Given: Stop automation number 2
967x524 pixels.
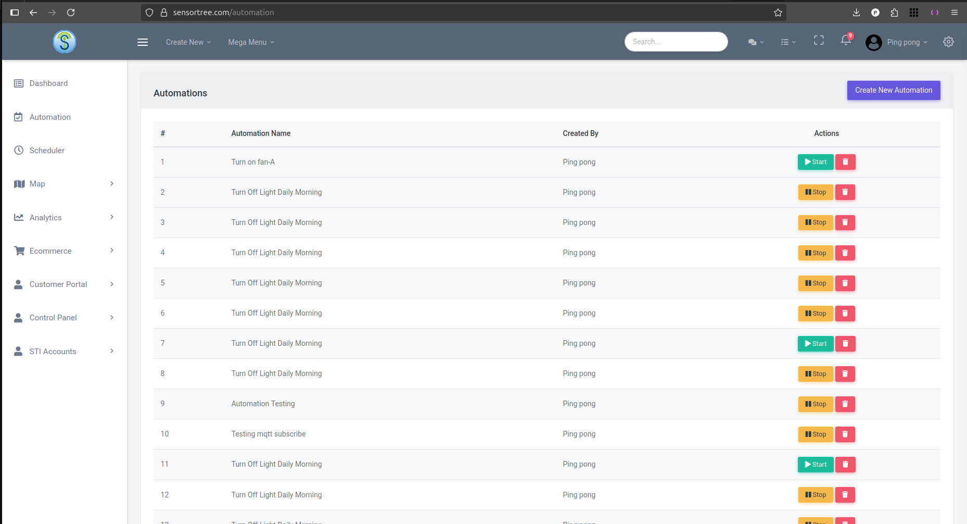Looking at the screenshot, I should click(815, 192).
